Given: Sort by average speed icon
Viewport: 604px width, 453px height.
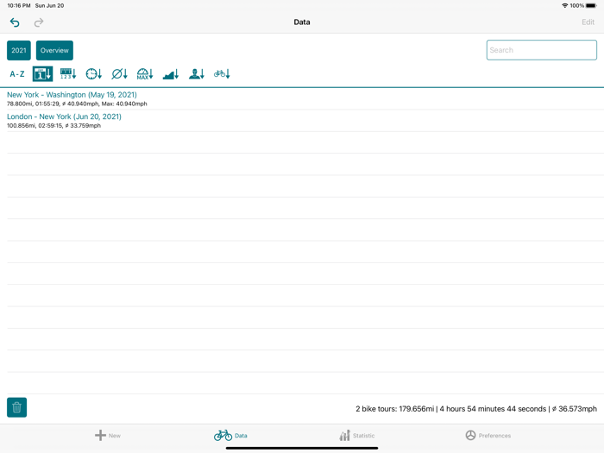Looking at the screenshot, I should [119, 74].
